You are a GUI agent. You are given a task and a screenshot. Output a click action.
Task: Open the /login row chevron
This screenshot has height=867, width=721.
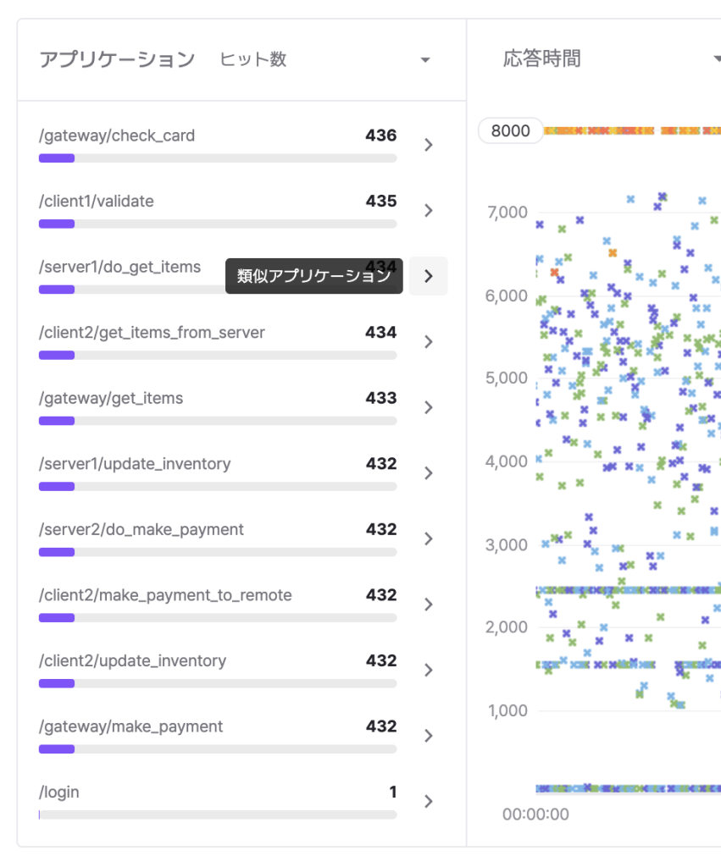point(428,801)
